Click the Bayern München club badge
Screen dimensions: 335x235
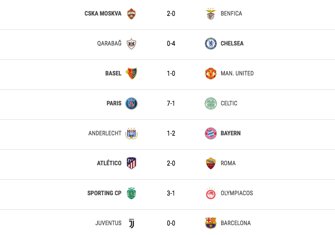tap(211, 133)
